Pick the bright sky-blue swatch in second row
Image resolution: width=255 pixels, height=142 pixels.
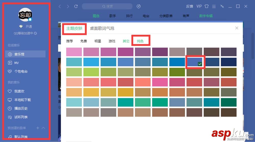91,62
